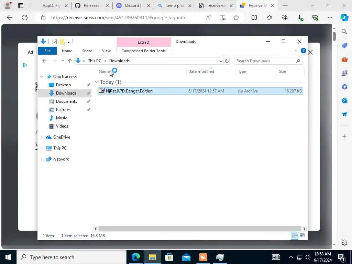Click the Edge address bar URL

point(119,18)
